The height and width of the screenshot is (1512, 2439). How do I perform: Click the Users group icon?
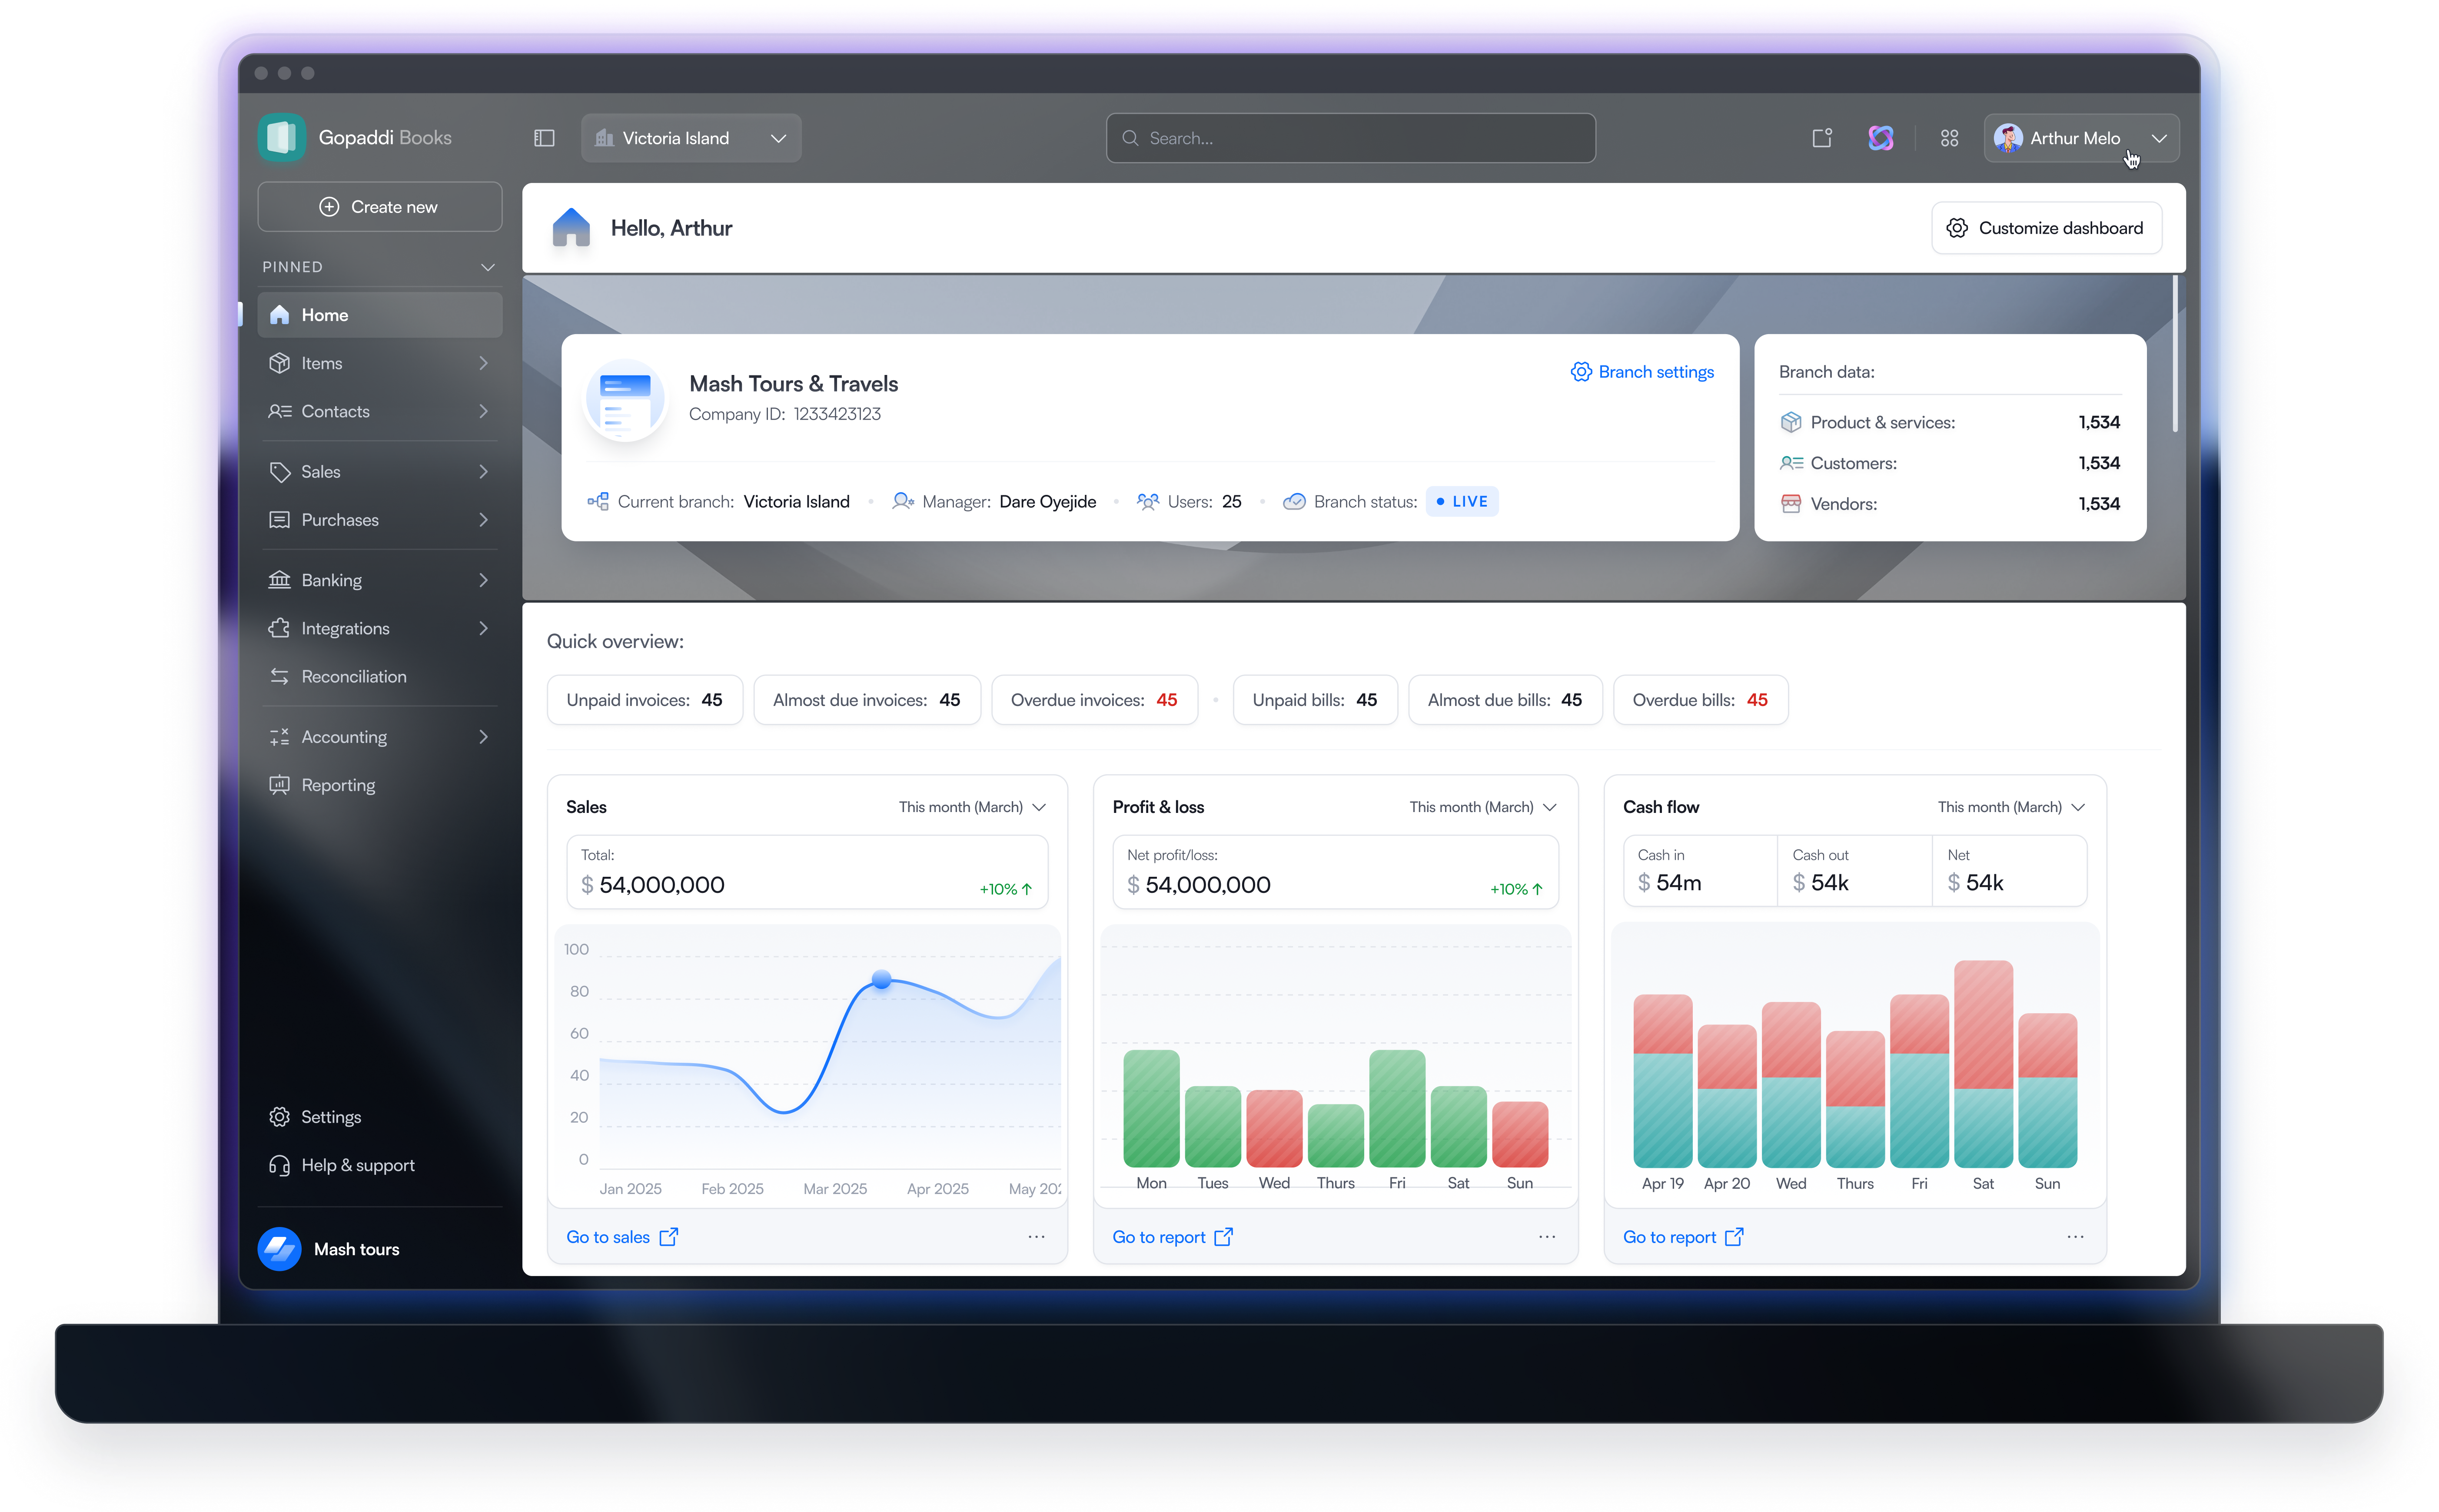1148,501
